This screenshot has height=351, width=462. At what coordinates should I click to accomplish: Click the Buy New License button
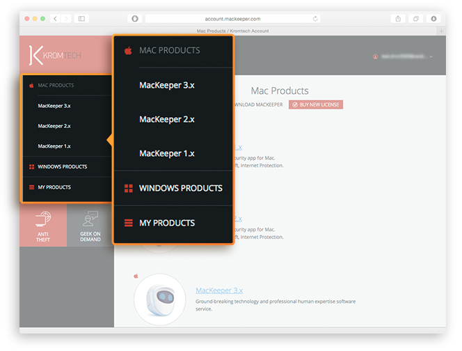316,104
